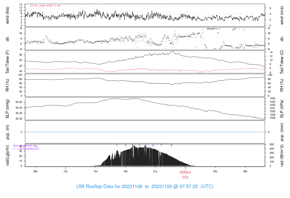Select the '10 min. peak winds in red' note

(x=45, y=6)
